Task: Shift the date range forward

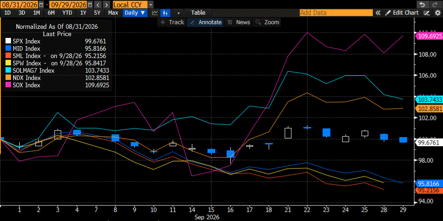Action: click(x=106, y=5)
